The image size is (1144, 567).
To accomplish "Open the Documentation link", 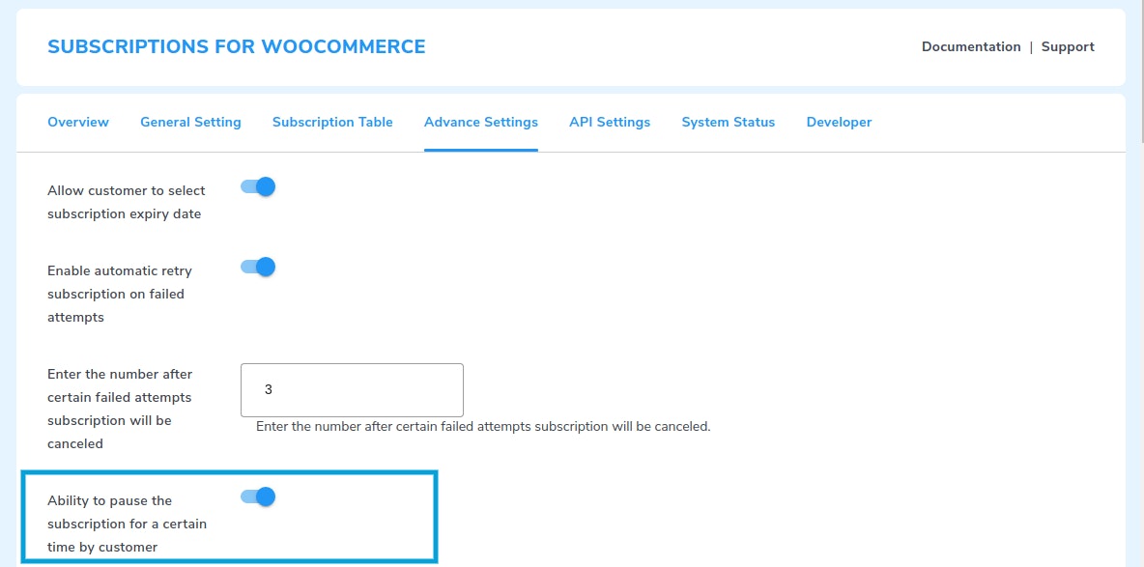I will pyautogui.click(x=971, y=46).
